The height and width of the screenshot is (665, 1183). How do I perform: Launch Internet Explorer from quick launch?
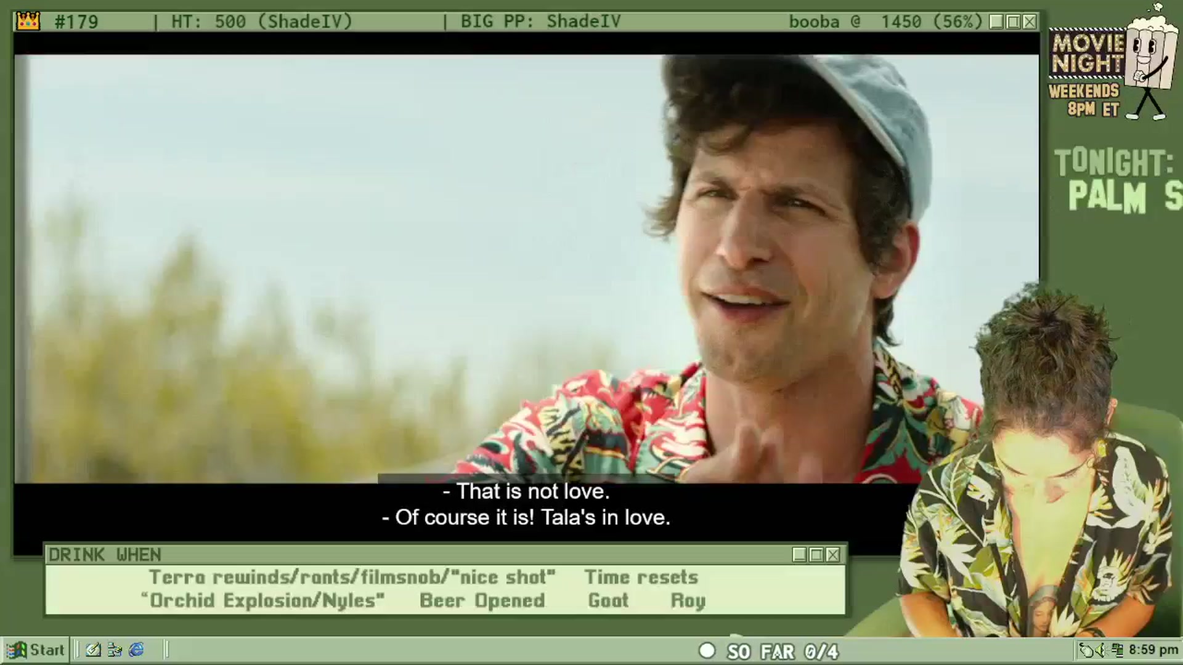click(136, 650)
